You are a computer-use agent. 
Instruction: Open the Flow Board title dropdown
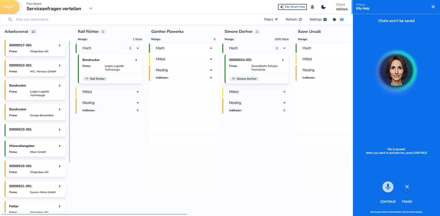(x=91, y=9)
